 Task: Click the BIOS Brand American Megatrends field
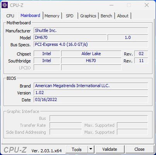pyautogui.click(x=91, y=86)
